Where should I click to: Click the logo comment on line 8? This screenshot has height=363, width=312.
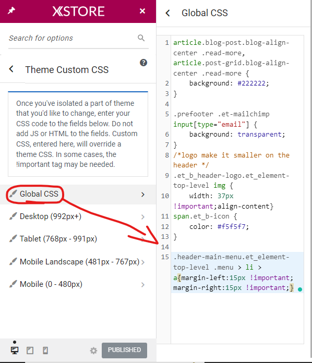click(231, 160)
